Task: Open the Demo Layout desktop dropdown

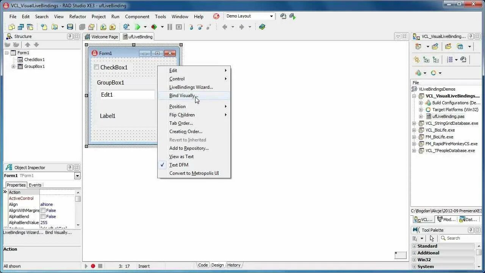Action: [x=271, y=16]
